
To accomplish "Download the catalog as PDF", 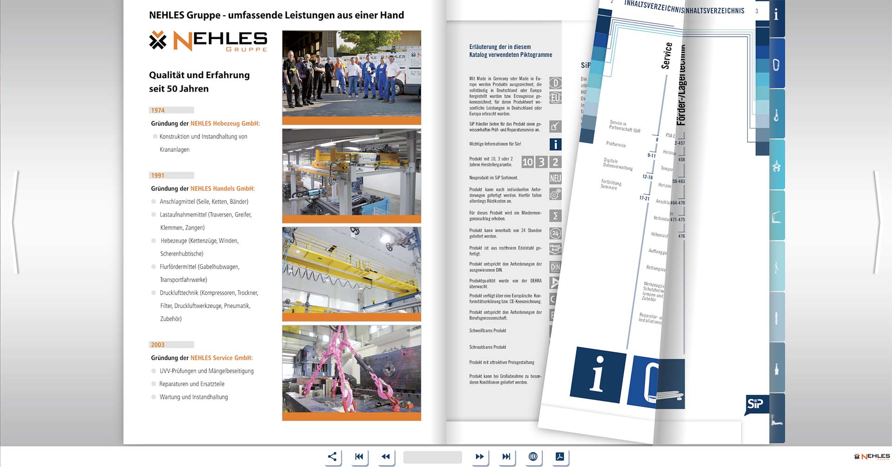I will point(560,457).
